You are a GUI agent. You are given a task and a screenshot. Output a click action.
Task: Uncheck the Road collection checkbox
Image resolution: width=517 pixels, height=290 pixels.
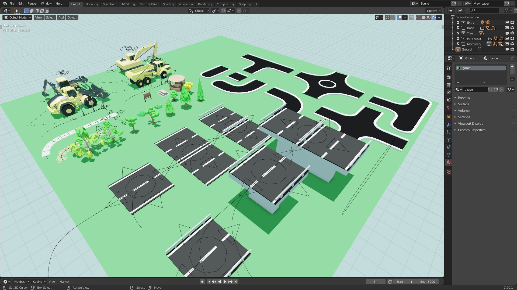(458, 28)
